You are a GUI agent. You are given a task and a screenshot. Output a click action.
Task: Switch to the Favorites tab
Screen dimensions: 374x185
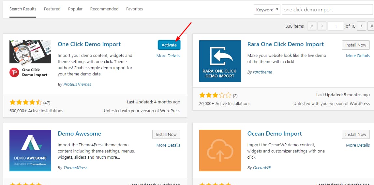pyautogui.click(x=135, y=9)
